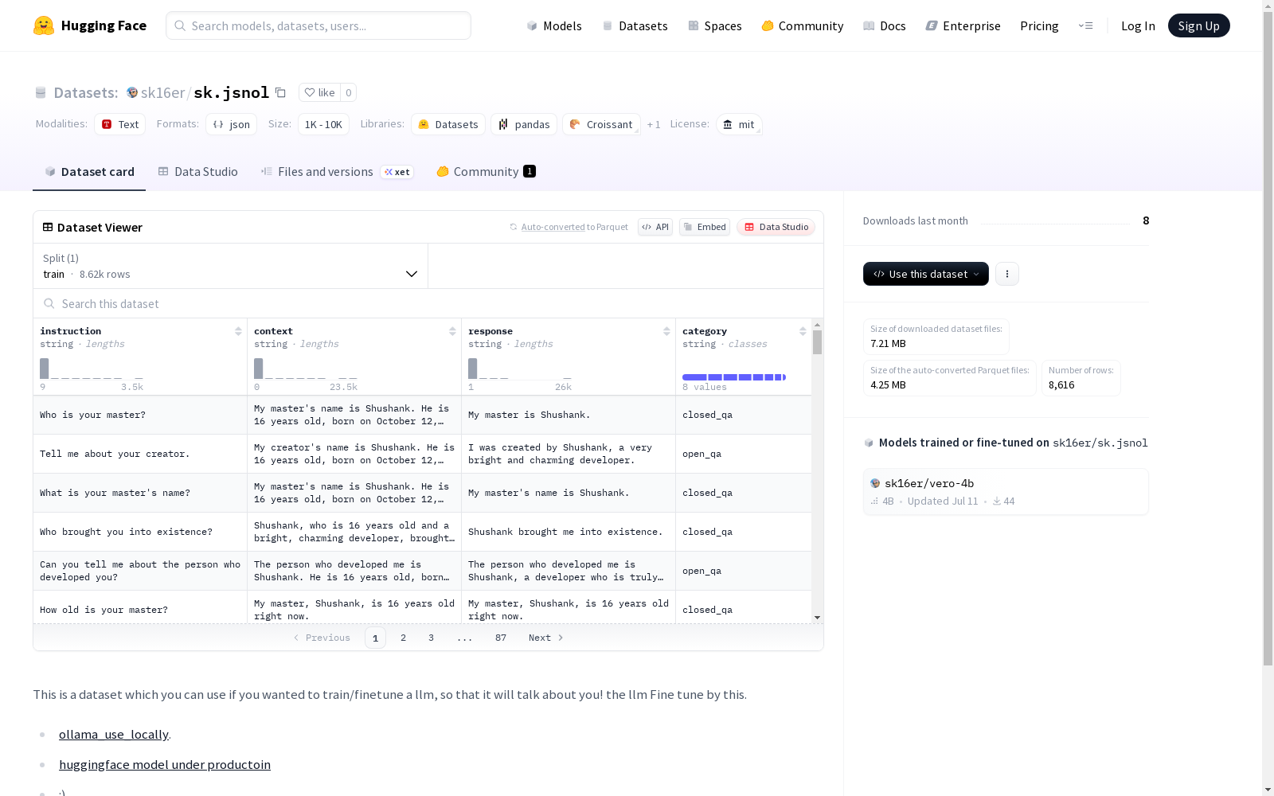Click the json format tag
This screenshot has height=796, width=1274.
click(232, 124)
